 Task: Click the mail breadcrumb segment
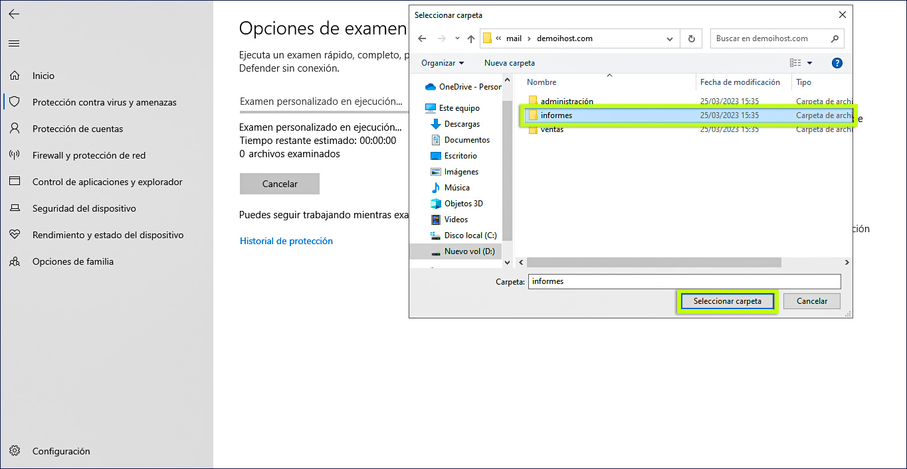coord(514,38)
